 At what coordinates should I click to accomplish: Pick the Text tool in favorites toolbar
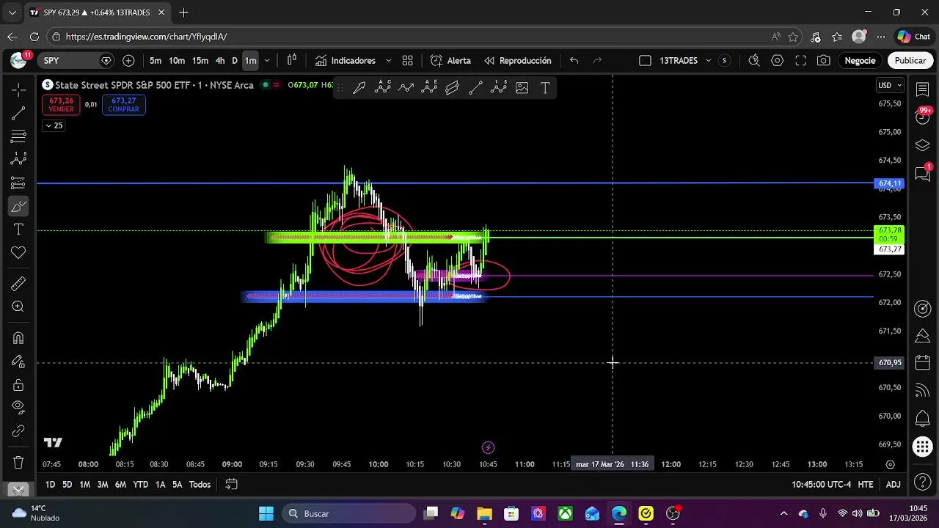coord(545,88)
